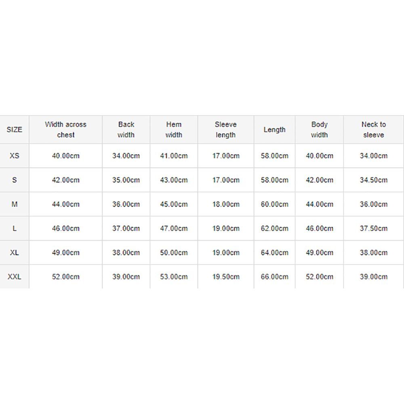
Task: Click the XS chest width 40.00cm cell
Action: (x=66, y=156)
